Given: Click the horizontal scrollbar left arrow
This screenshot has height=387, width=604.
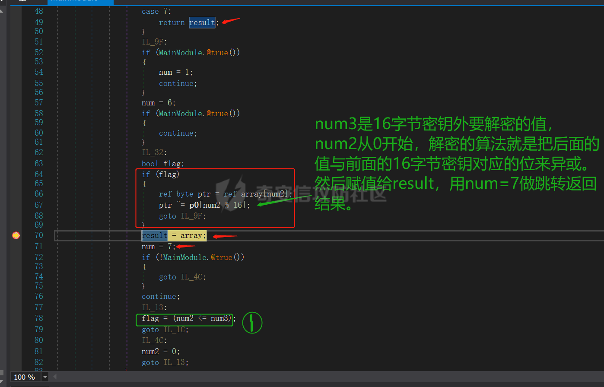Looking at the screenshot, I should 55,377.
